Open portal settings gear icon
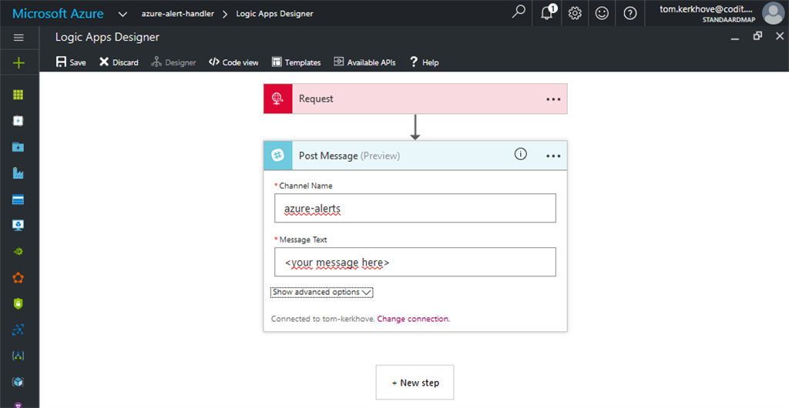 575,13
